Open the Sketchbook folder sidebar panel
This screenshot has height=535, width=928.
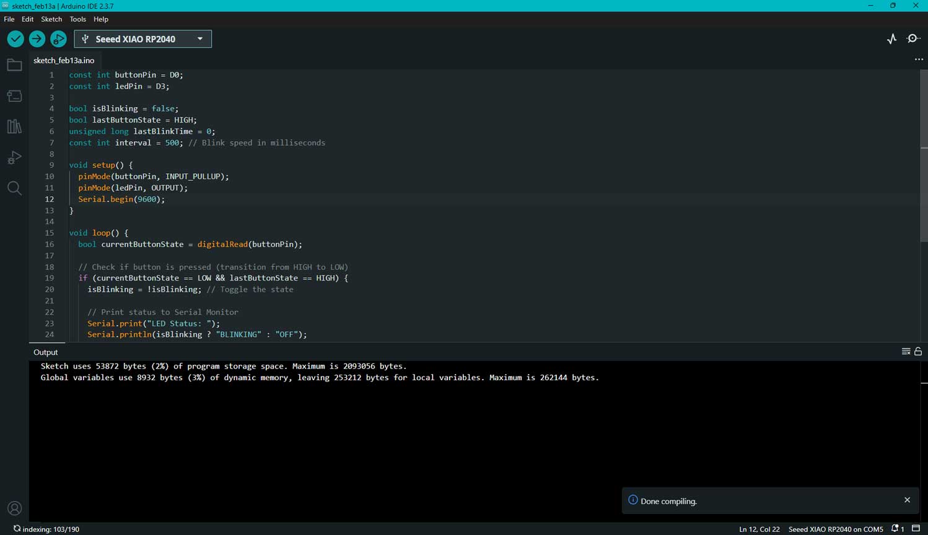click(x=14, y=65)
